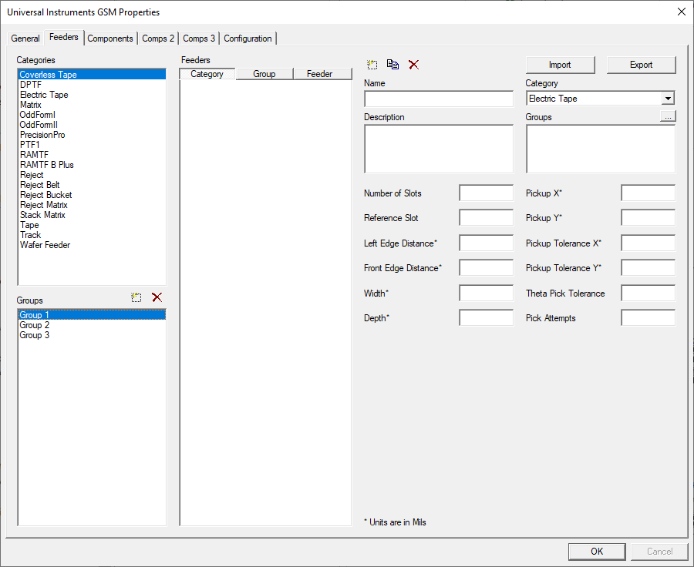Screen dimensions: 694x567
Task: Create a new feeder with the new item icon
Action: (372, 65)
